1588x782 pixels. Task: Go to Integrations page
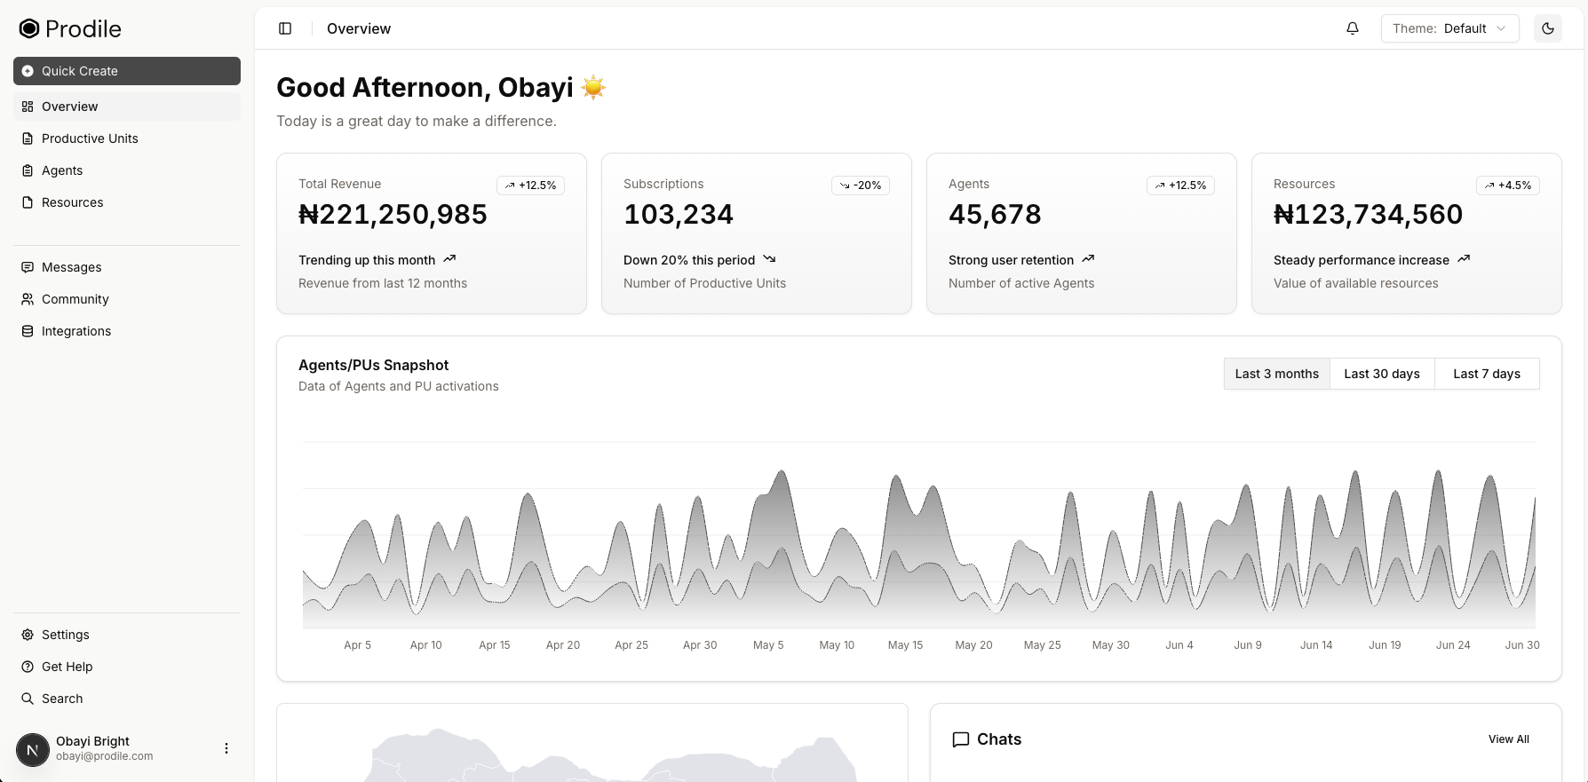click(x=75, y=331)
